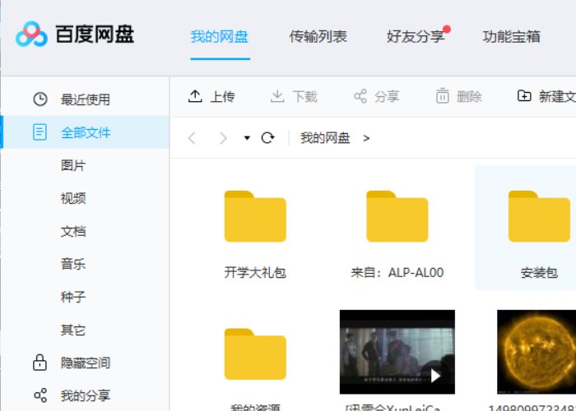Click the clock icon beside 最近使用

point(40,99)
